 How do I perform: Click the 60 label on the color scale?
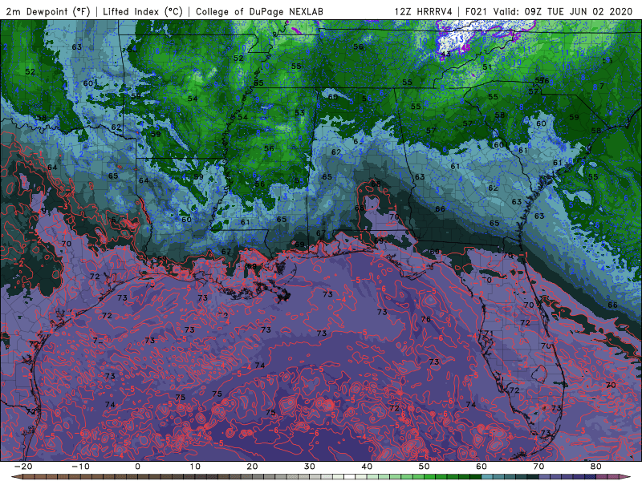point(481,467)
